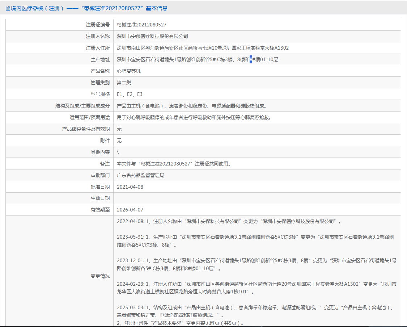The height and width of the screenshot is (327, 407).
Task: Click 广东省药品监督管理局 value
Action: pyautogui.click(x=140, y=175)
